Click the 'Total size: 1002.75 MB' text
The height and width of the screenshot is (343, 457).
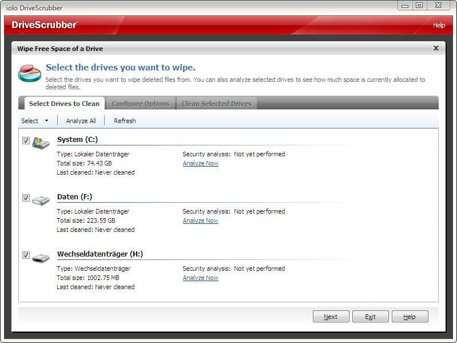point(88,278)
